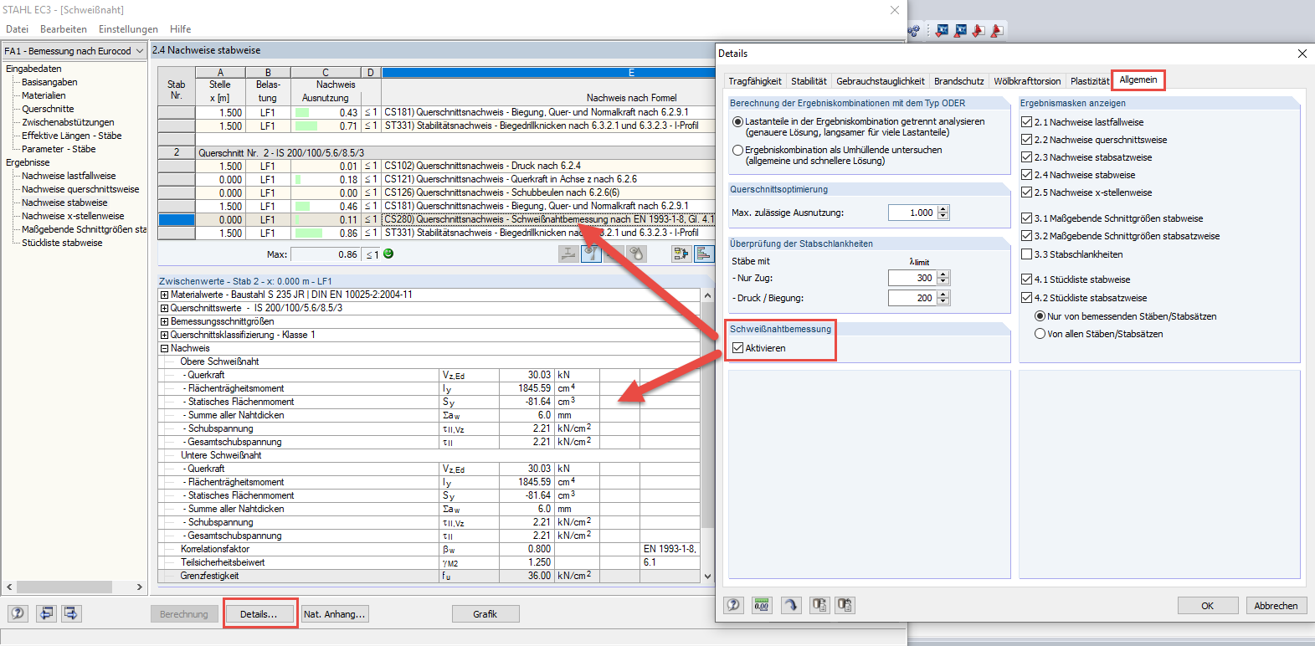Toggle 2.1 Nachweise lastfallweise checkbox
This screenshot has height=646, width=1315.
(1026, 121)
